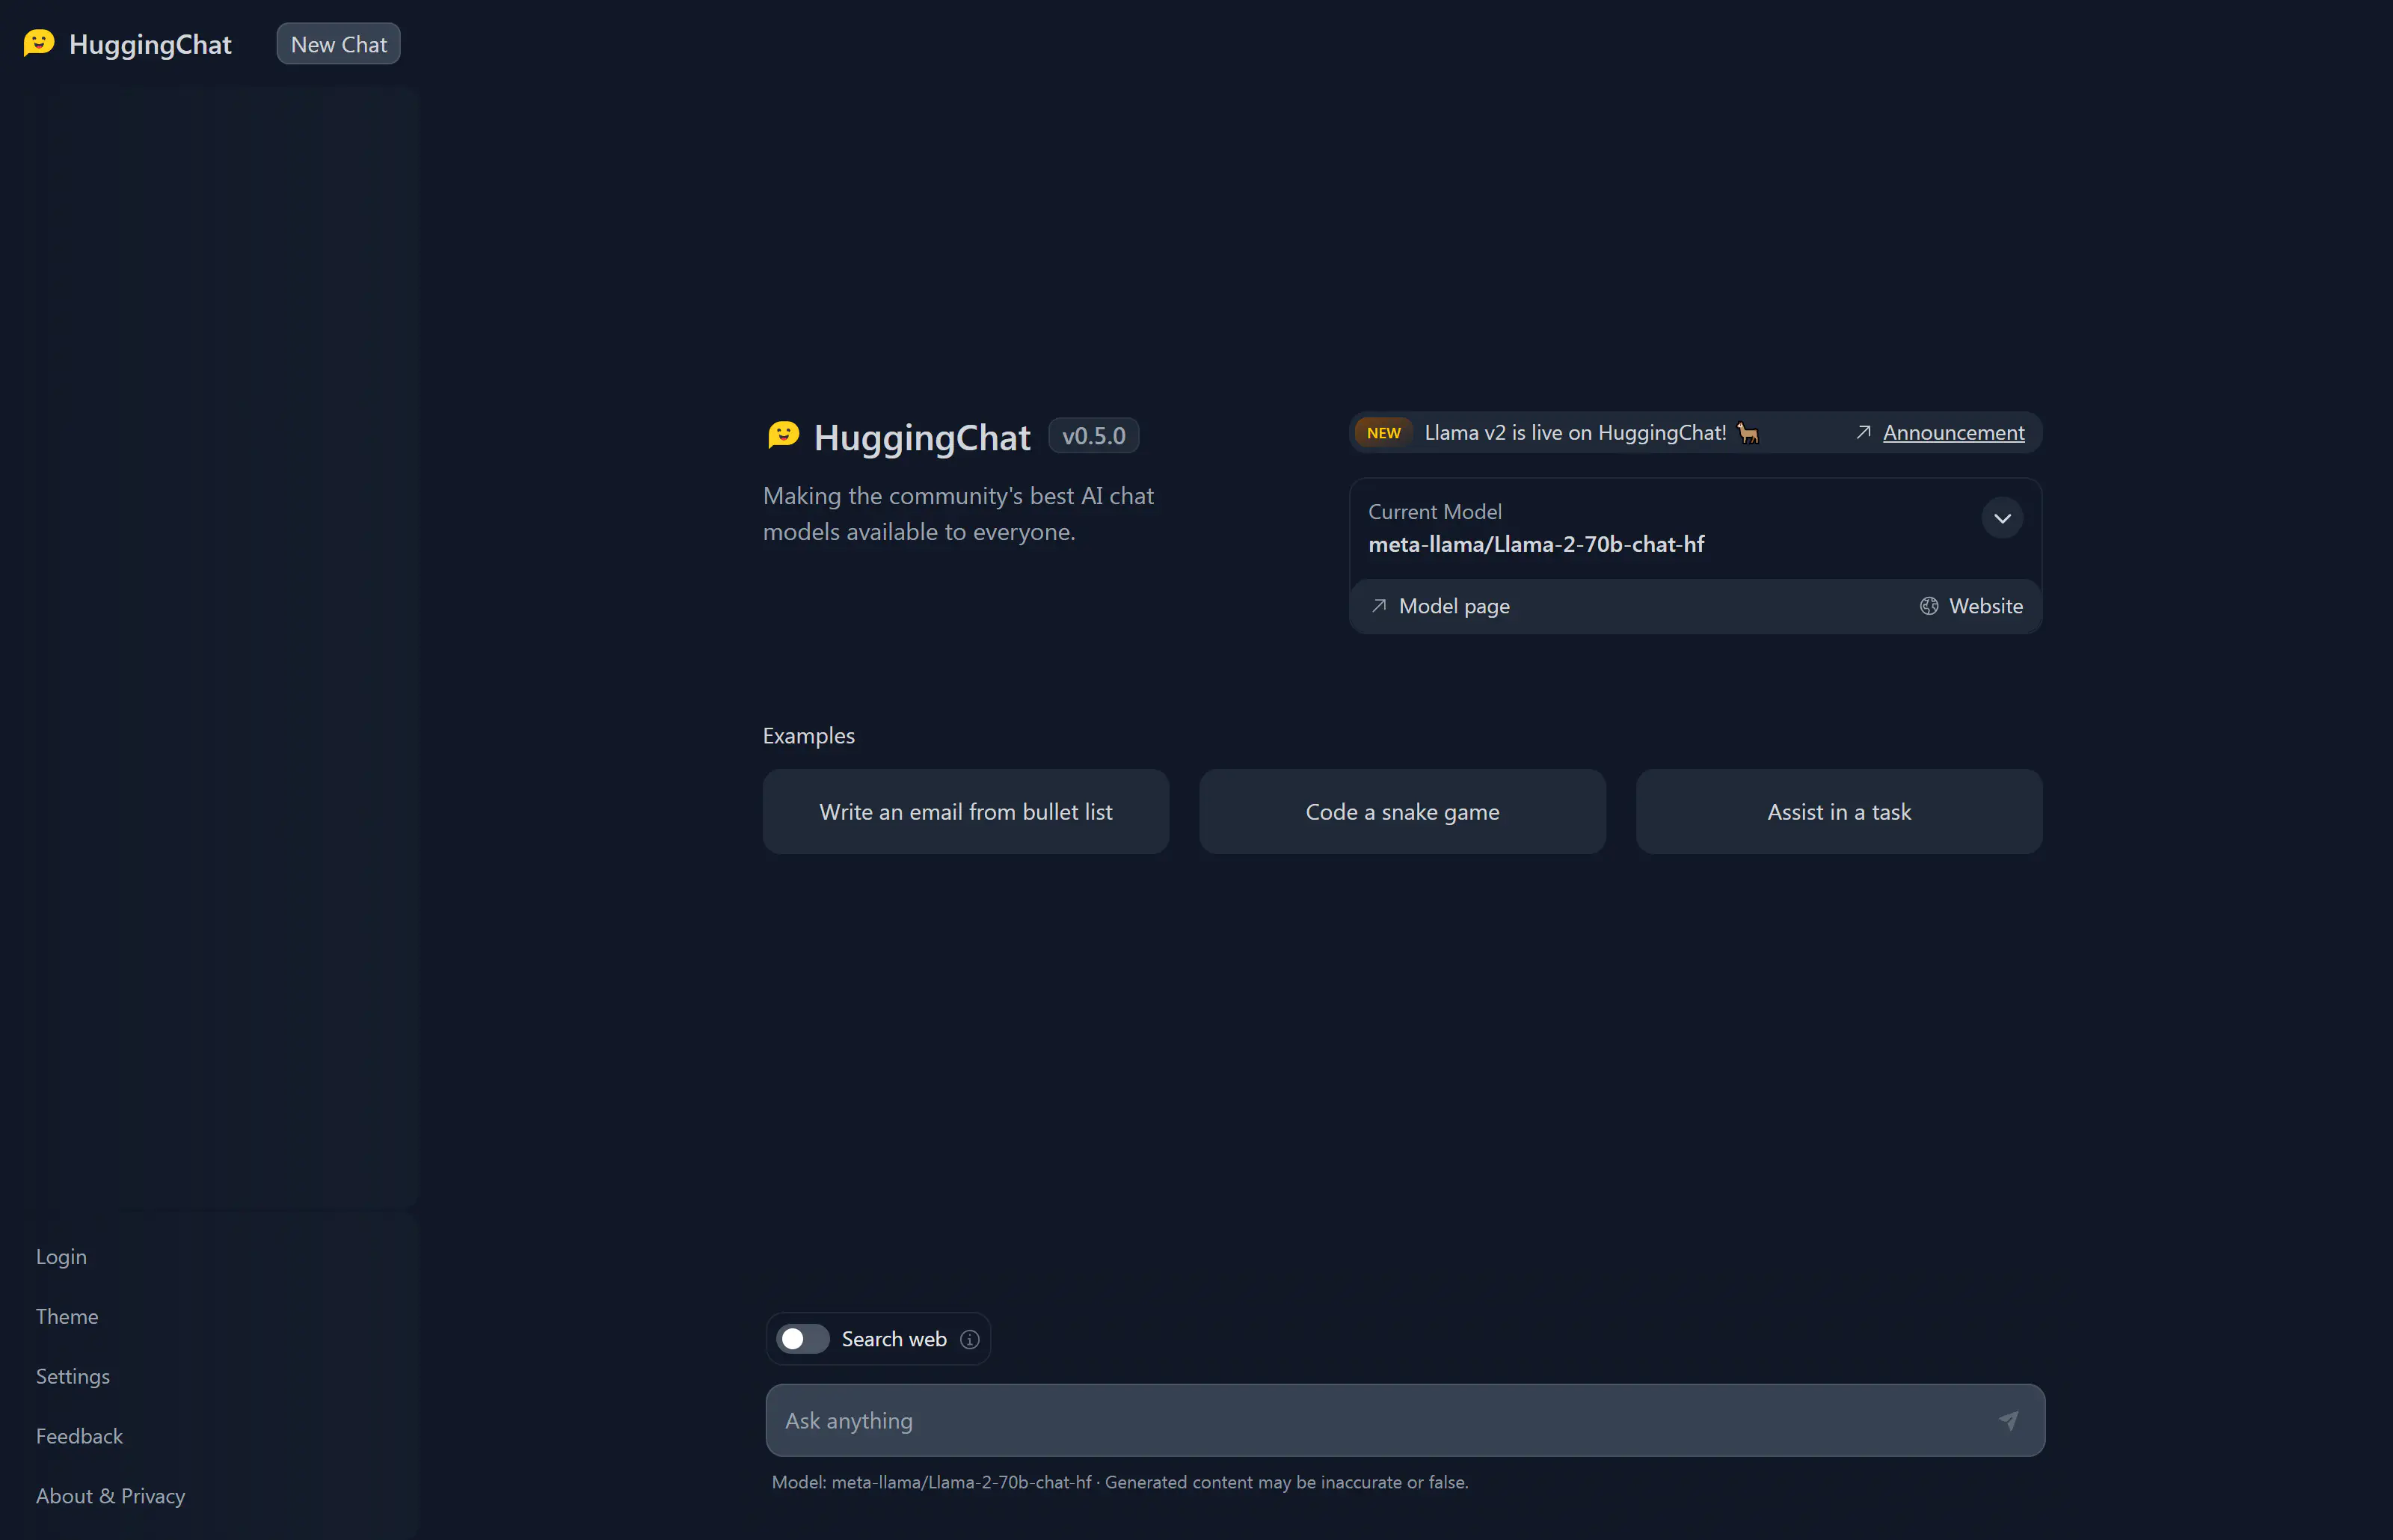Start a New Chat
The image size is (2393, 1540).
tap(338, 44)
